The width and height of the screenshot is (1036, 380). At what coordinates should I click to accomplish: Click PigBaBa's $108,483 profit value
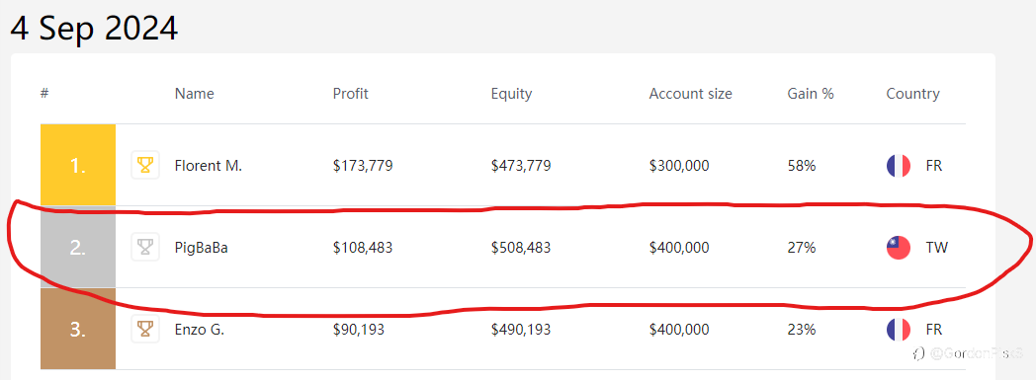[363, 248]
